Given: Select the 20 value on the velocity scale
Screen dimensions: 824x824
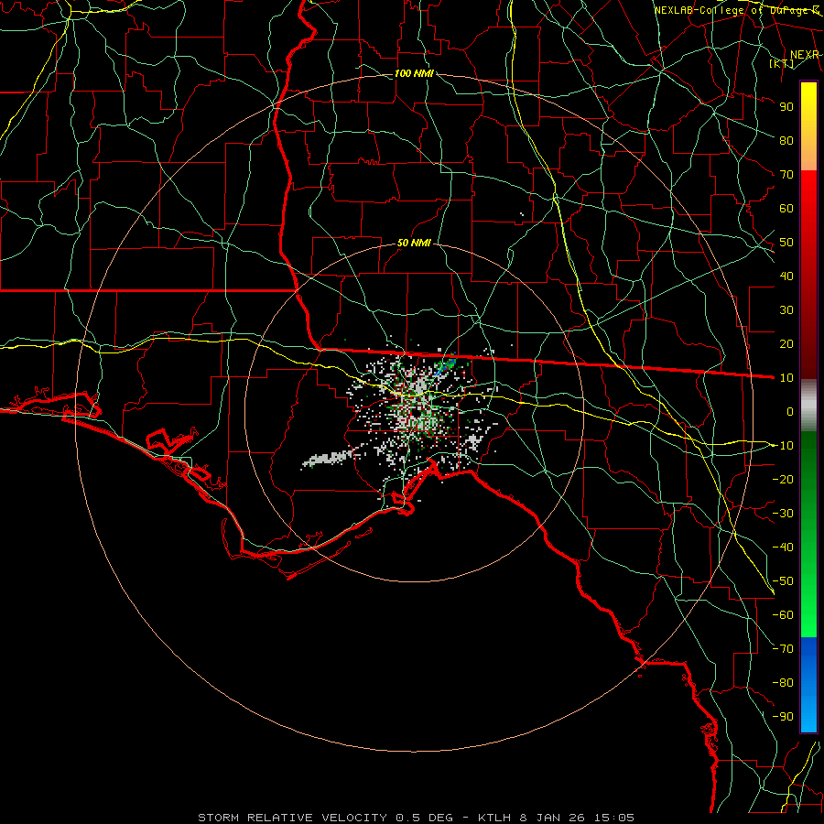Looking at the screenshot, I should click(786, 343).
